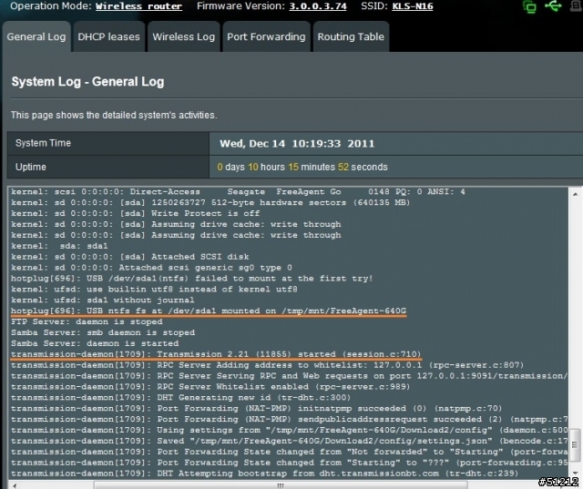Click the green USB status icon
Viewport: 583px width, 489px height.
coord(551,7)
